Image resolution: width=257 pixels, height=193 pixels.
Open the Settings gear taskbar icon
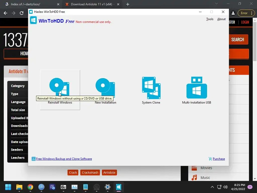tap(107, 187)
